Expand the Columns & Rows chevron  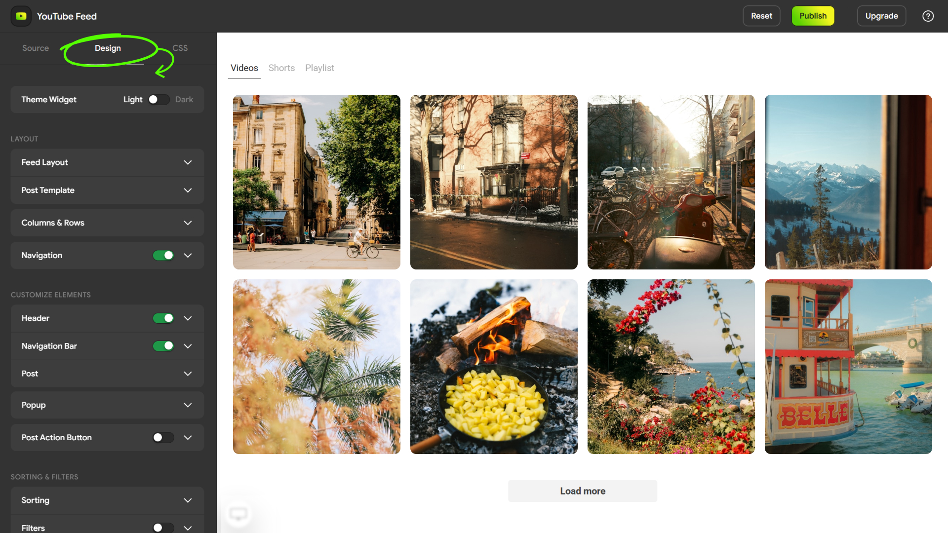pyautogui.click(x=188, y=223)
